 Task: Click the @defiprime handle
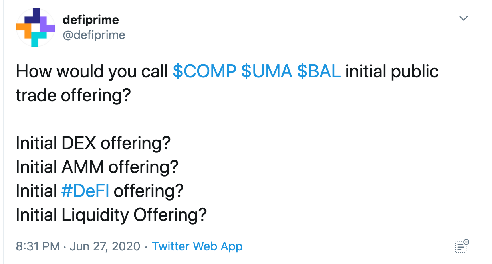[x=94, y=35]
